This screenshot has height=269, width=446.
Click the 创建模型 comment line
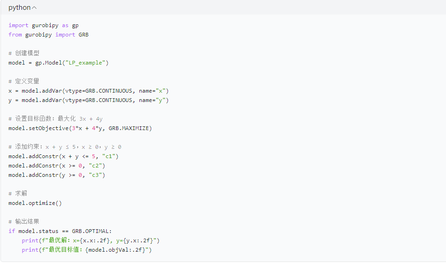click(x=24, y=53)
